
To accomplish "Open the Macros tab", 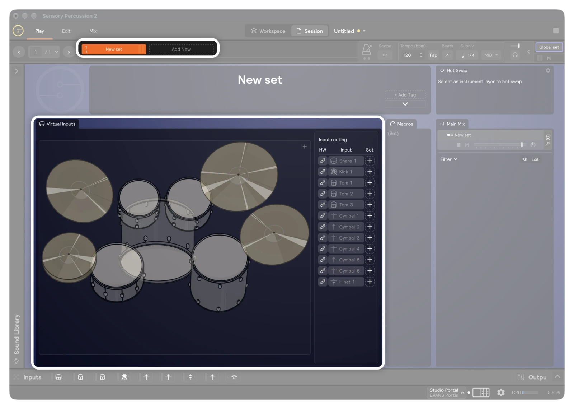I will (402, 124).
